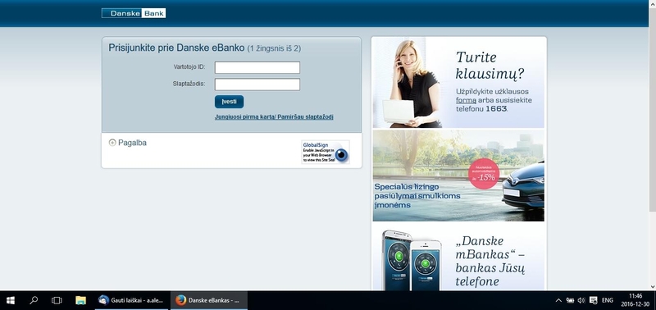Focus the Vartotojo ID field
This screenshot has height=310, width=656.
point(257,67)
